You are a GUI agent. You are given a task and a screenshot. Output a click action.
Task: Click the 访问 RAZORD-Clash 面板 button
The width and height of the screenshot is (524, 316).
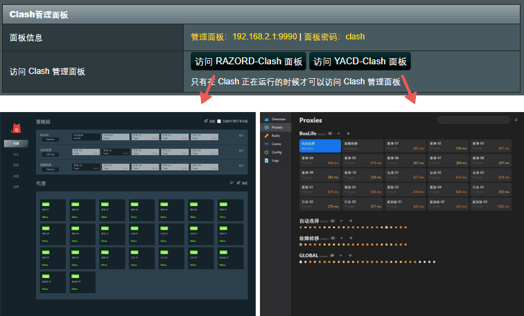coord(249,62)
